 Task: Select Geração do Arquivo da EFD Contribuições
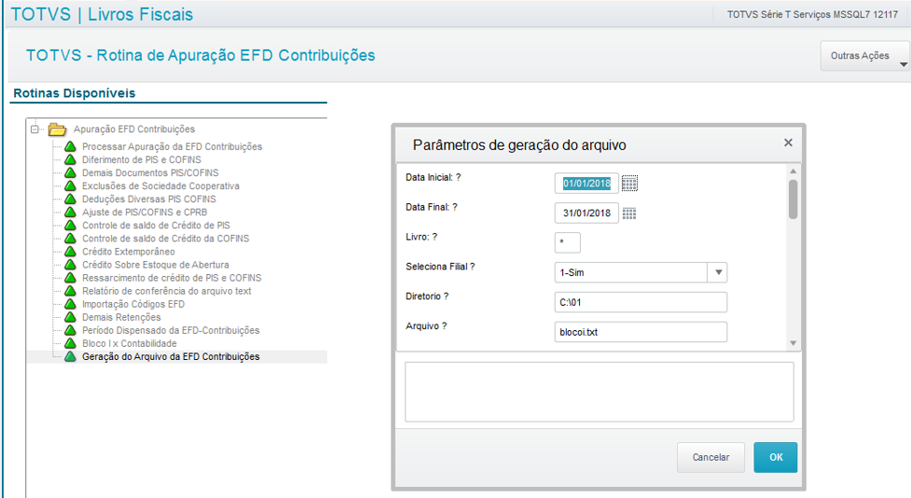171,356
